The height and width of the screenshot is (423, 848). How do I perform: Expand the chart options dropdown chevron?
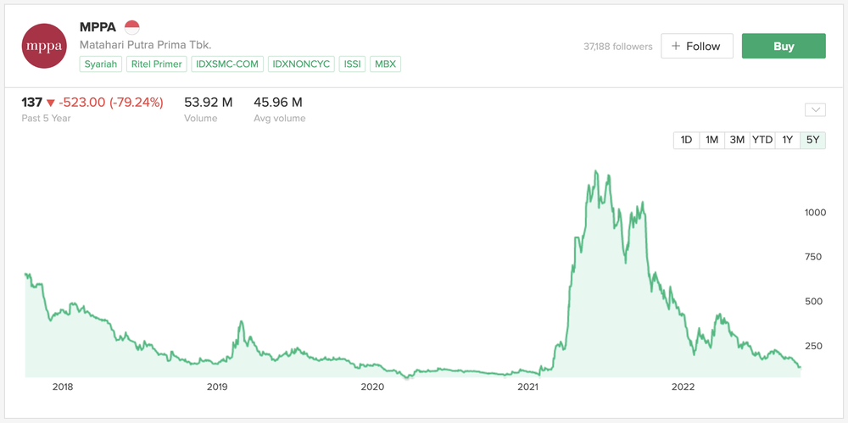pos(815,110)
